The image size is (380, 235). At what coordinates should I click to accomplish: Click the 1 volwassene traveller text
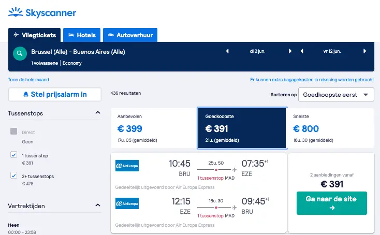coord(45,63)
